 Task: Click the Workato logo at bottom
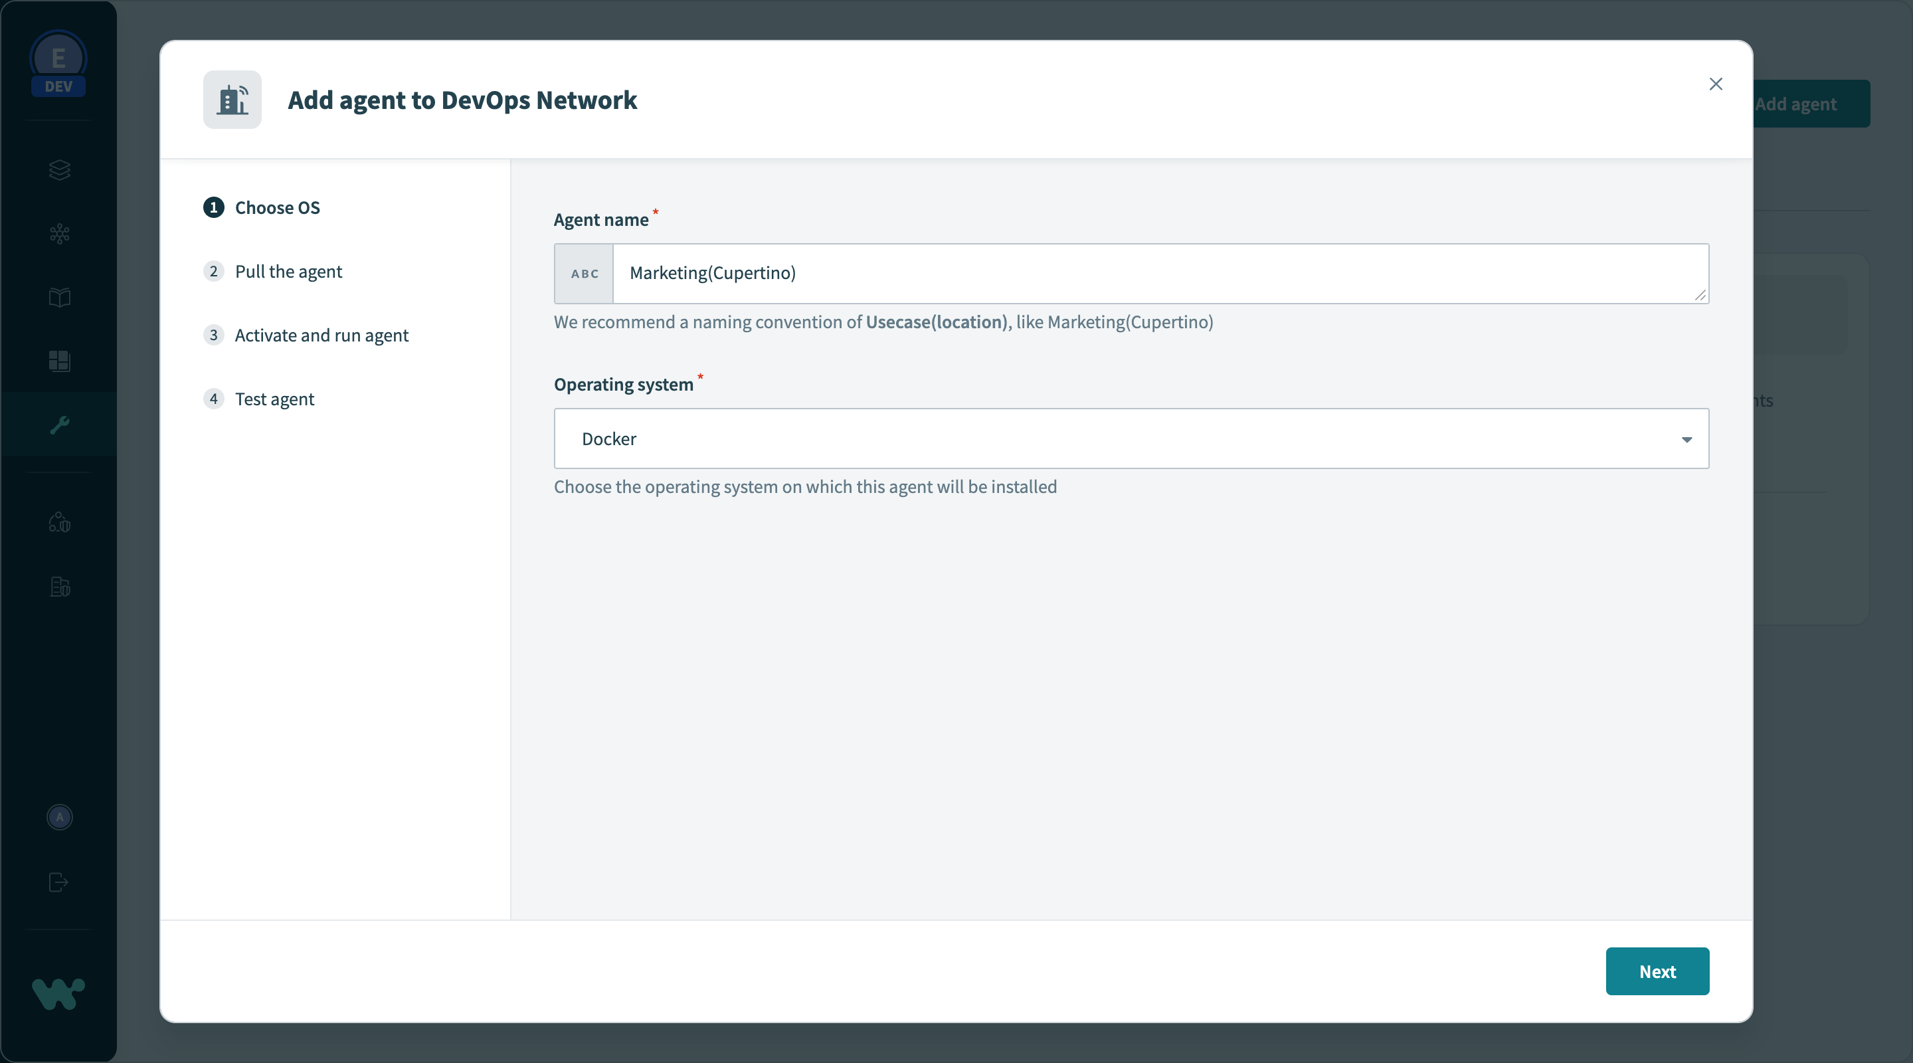coord(58,994)
